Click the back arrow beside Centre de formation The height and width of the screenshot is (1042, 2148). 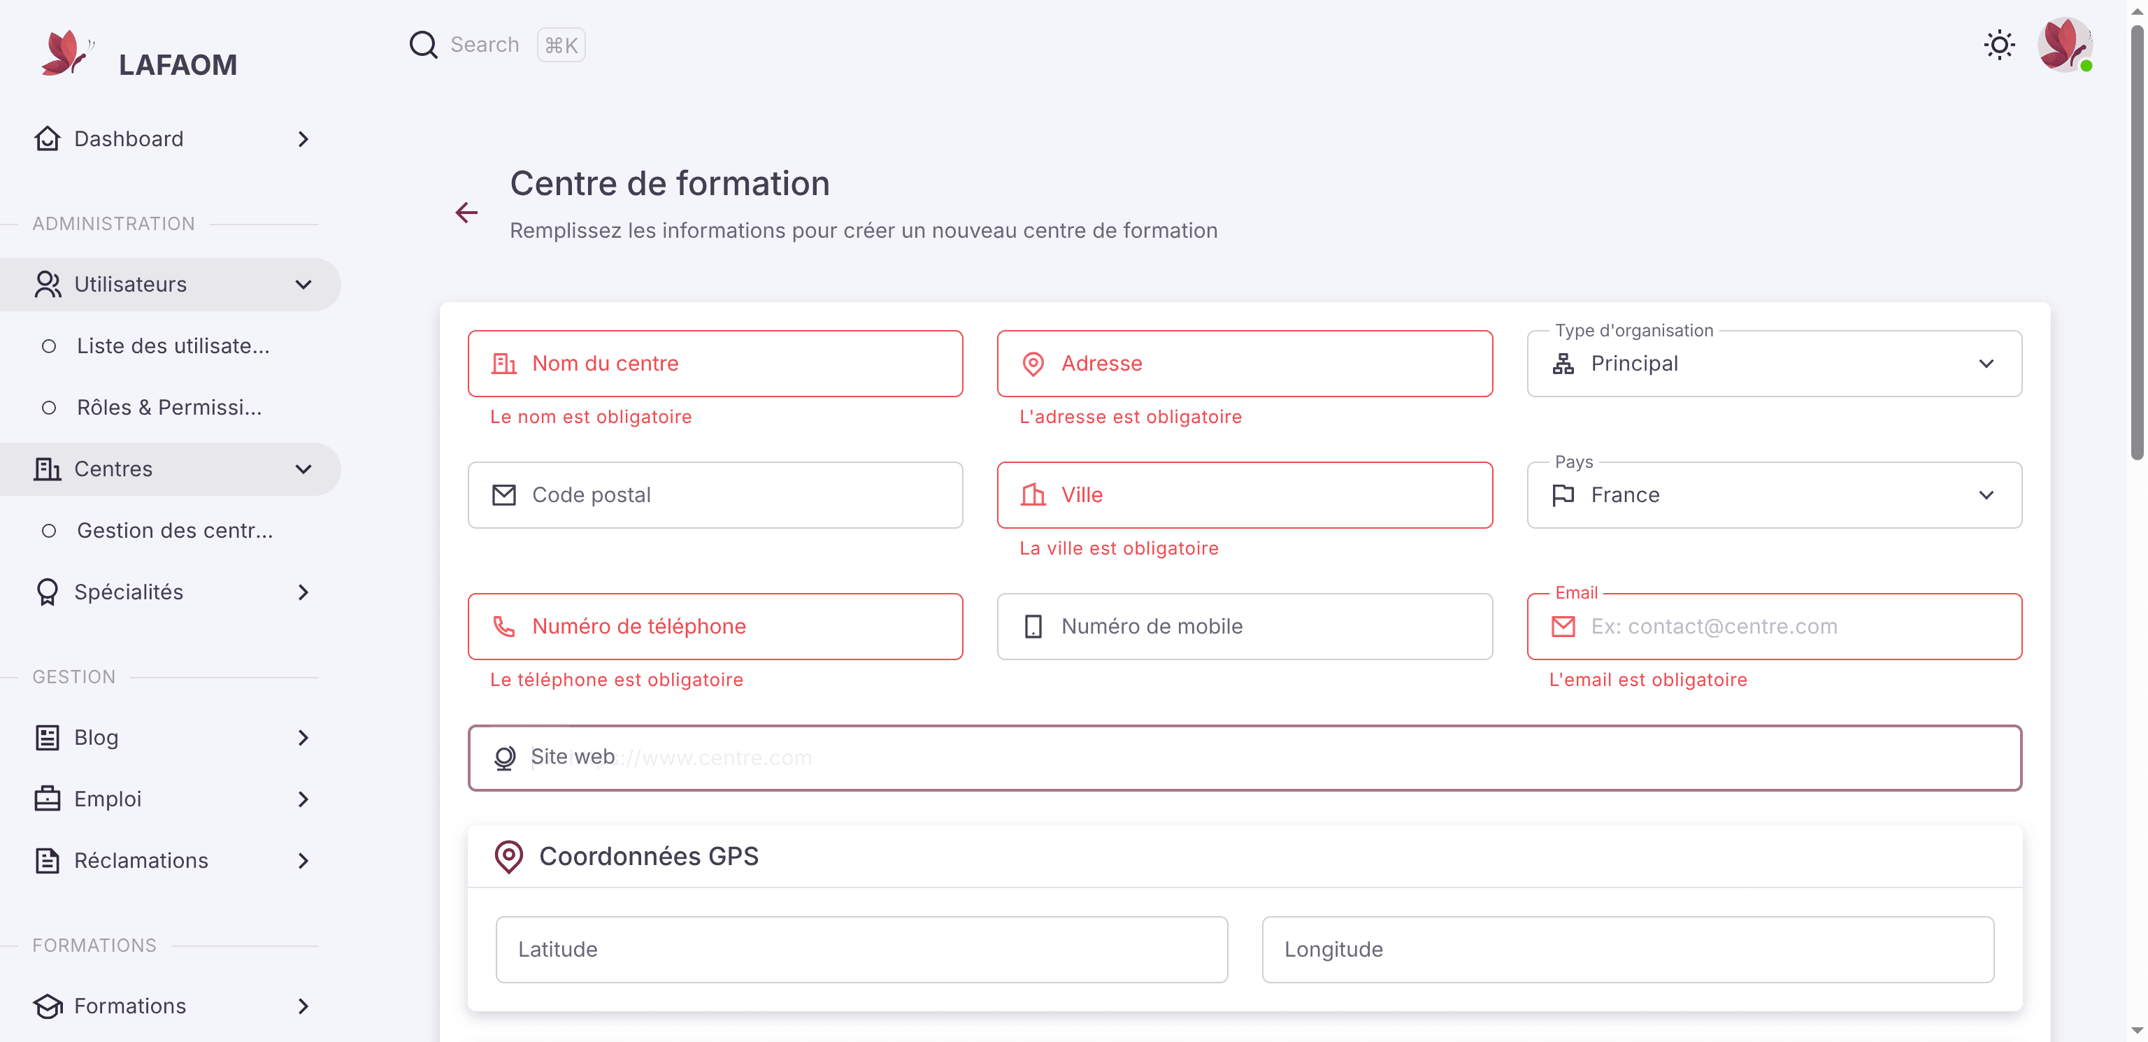(466, 212)
